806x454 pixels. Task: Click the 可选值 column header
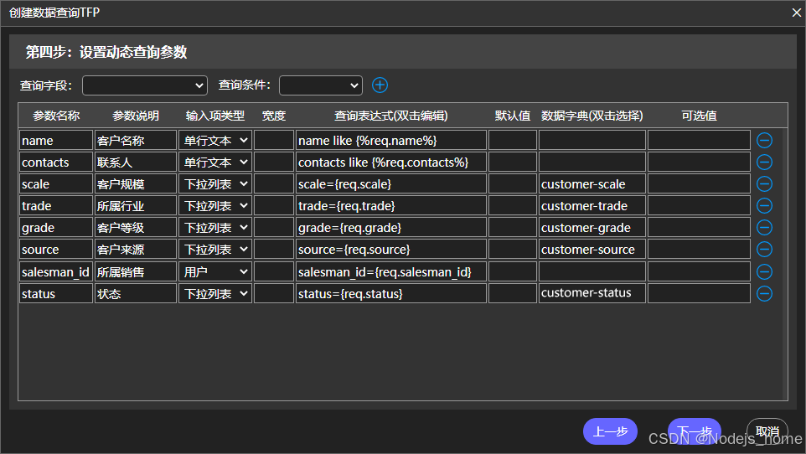(x=699, y=116)
